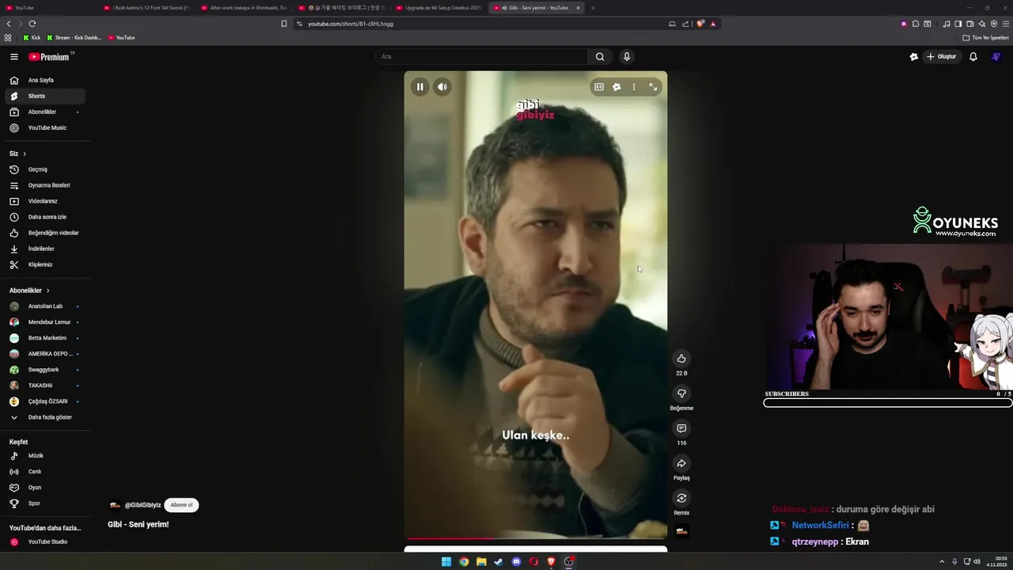Open the Short's three-dot options menu
Image resolution: width=1013 pixels, height=570 pixels.
634,87
